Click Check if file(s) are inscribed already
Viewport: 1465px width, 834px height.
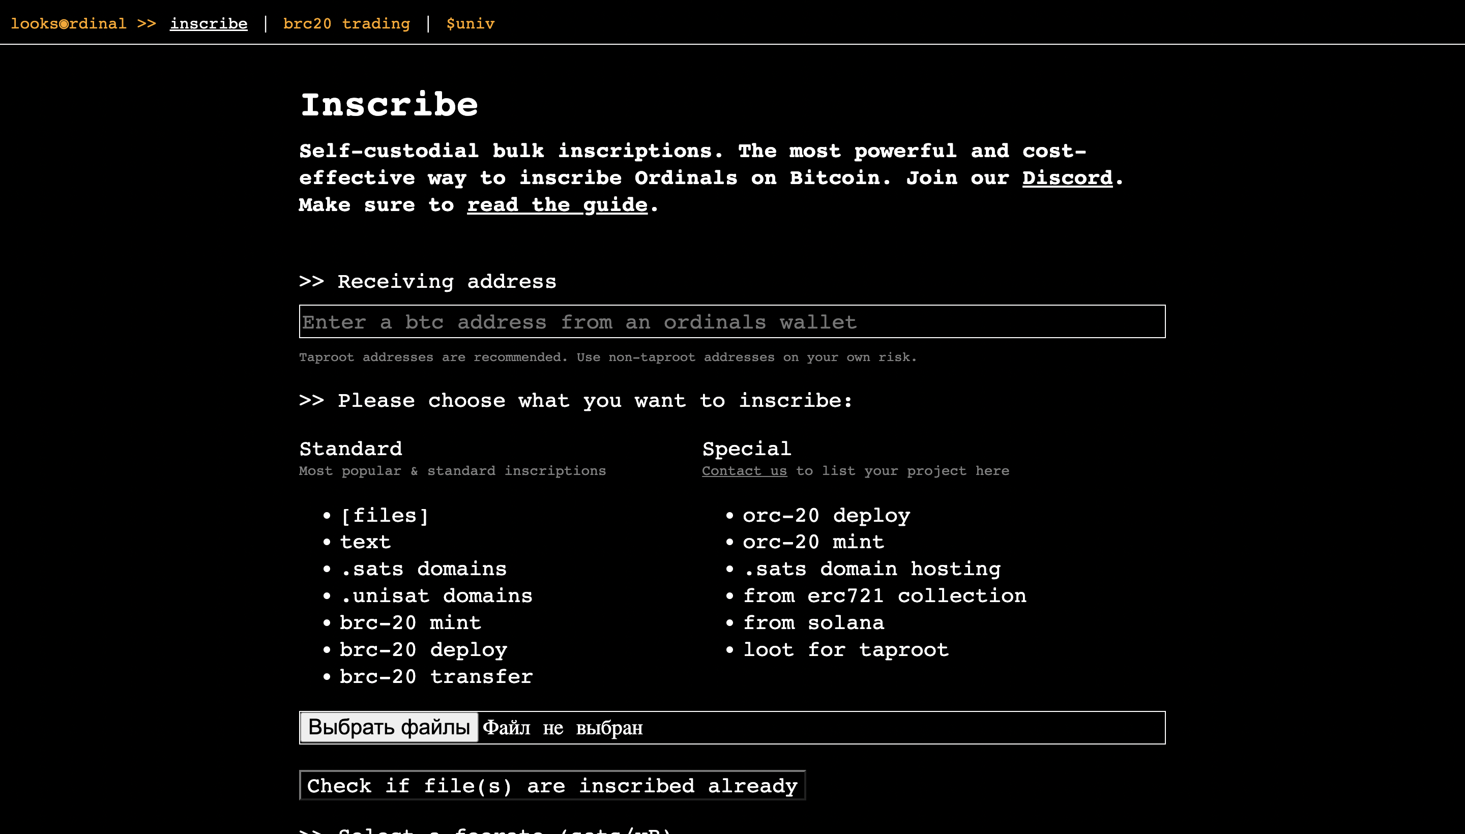coord(552,785)
